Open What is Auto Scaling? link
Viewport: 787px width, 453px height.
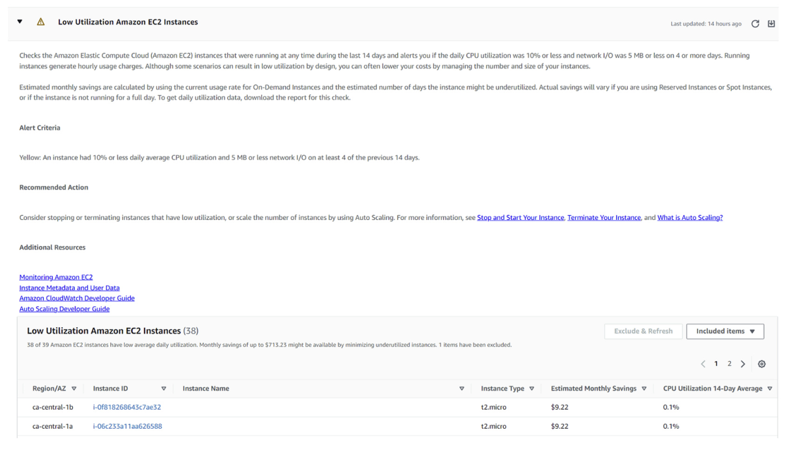[690, 217]
